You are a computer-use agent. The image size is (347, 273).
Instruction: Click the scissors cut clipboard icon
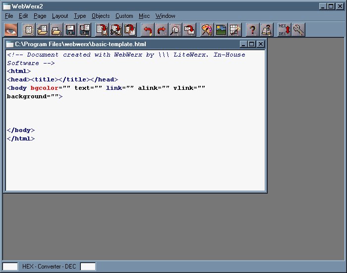[x=116, y=29]
